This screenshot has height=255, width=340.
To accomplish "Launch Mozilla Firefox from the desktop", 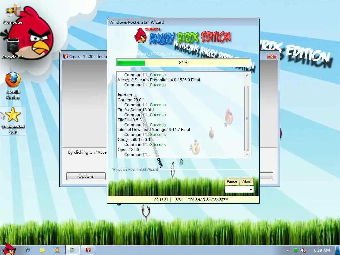I will coord(13,86).
